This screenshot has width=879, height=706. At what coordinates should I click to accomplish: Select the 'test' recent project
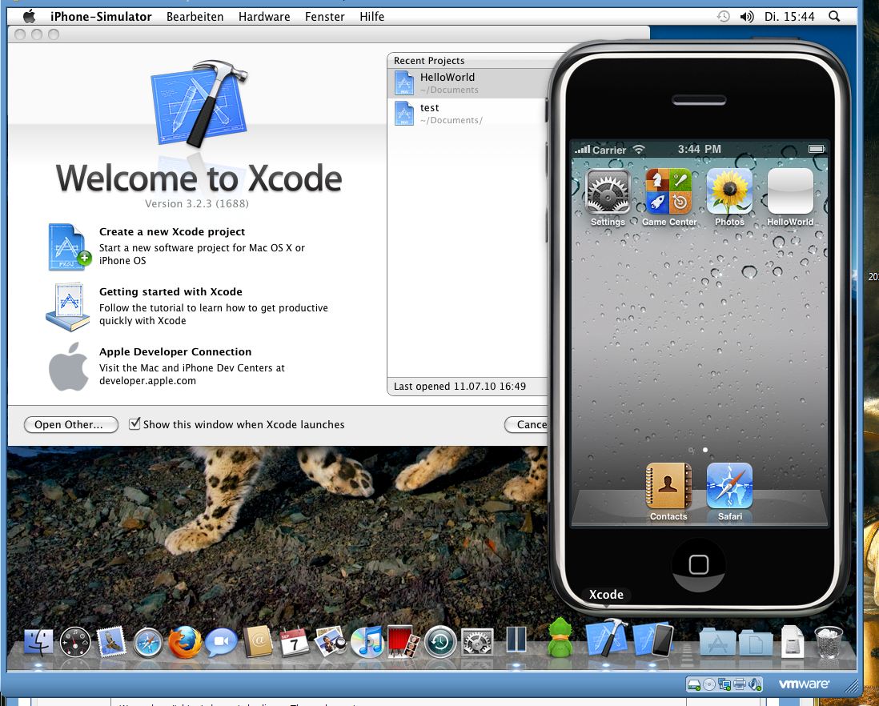coord(468,113)
